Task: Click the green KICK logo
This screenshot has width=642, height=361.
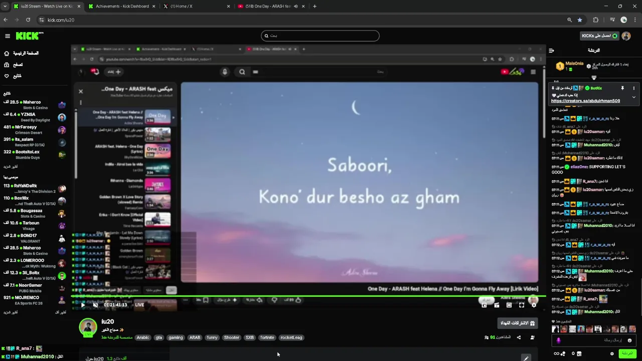Action: point(29,36)
